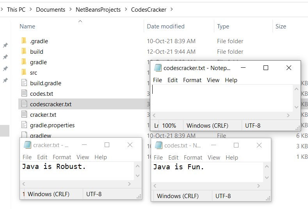Select the src folder icon
The height and width of the screenshot is (209, 308).
(x=23, y=72)
